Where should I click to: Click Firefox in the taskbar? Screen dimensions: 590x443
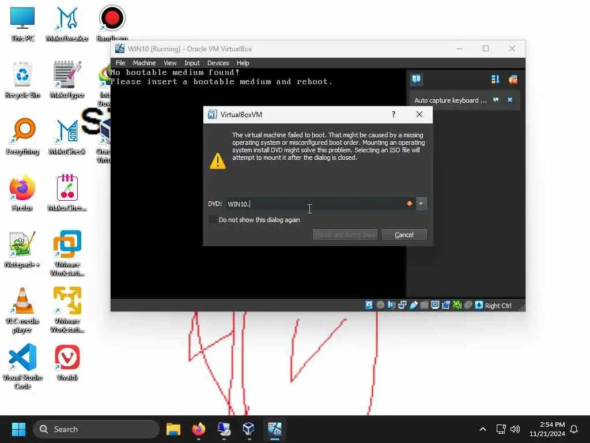[x=199, y=429]
